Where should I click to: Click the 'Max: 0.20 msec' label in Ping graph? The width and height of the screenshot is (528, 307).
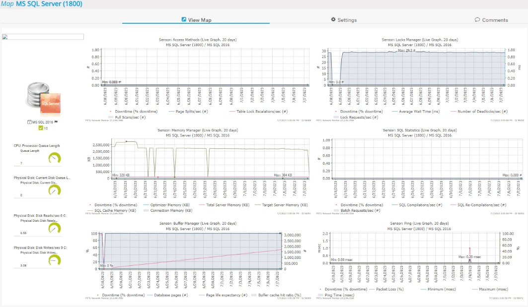click(469, 257)
